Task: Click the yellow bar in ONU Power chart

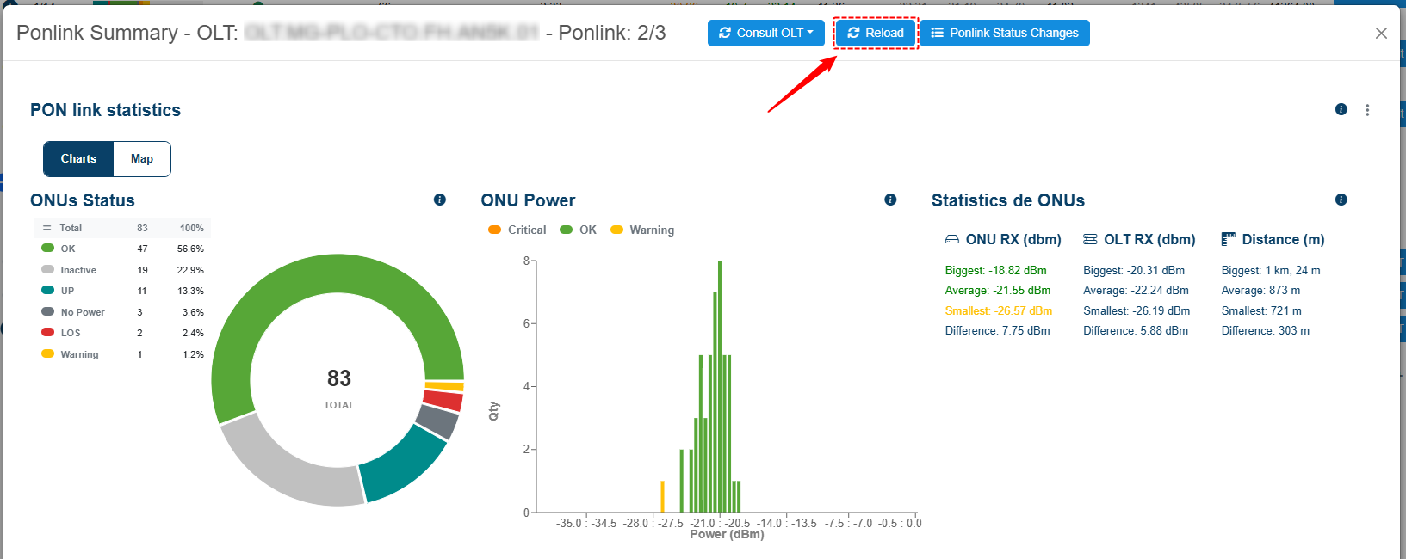Action: (662, 496)
